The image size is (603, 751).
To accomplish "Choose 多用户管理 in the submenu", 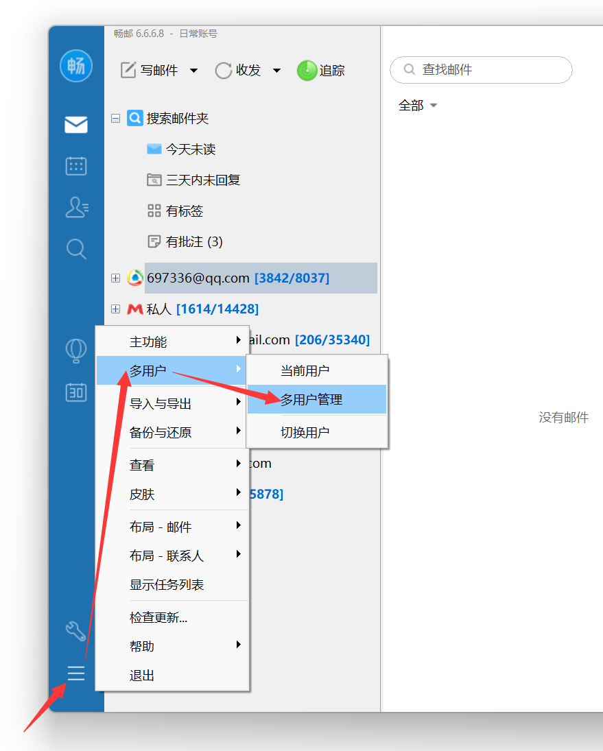I will [316, 399].
